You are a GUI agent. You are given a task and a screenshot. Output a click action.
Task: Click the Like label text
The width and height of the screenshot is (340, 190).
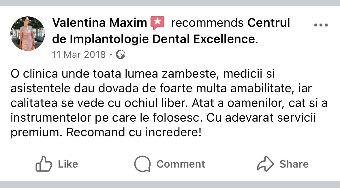pos(68,164)
